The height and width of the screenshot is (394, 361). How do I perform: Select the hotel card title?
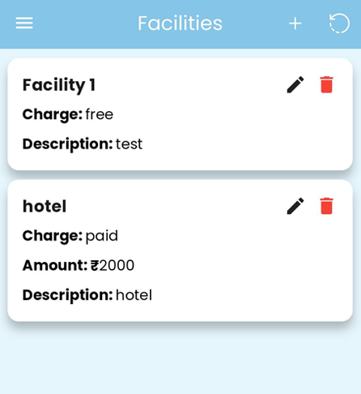pyautogui.click(x=45, y=207)
